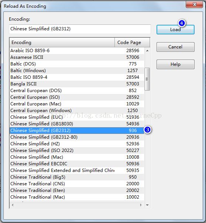Click code page value 1257
Image resolution: width=206 pixels, height=223 pixels.
tap(133, 71)
